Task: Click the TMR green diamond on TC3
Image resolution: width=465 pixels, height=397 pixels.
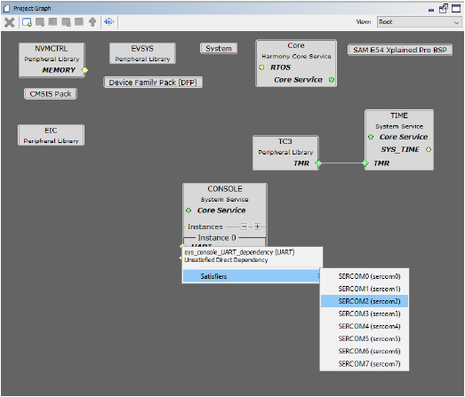Action: (x=318, y=163)
